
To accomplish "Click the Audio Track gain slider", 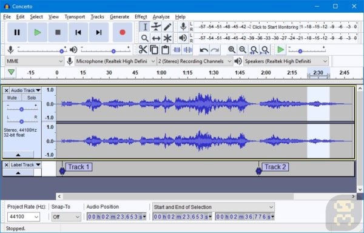I will [22, 109].
